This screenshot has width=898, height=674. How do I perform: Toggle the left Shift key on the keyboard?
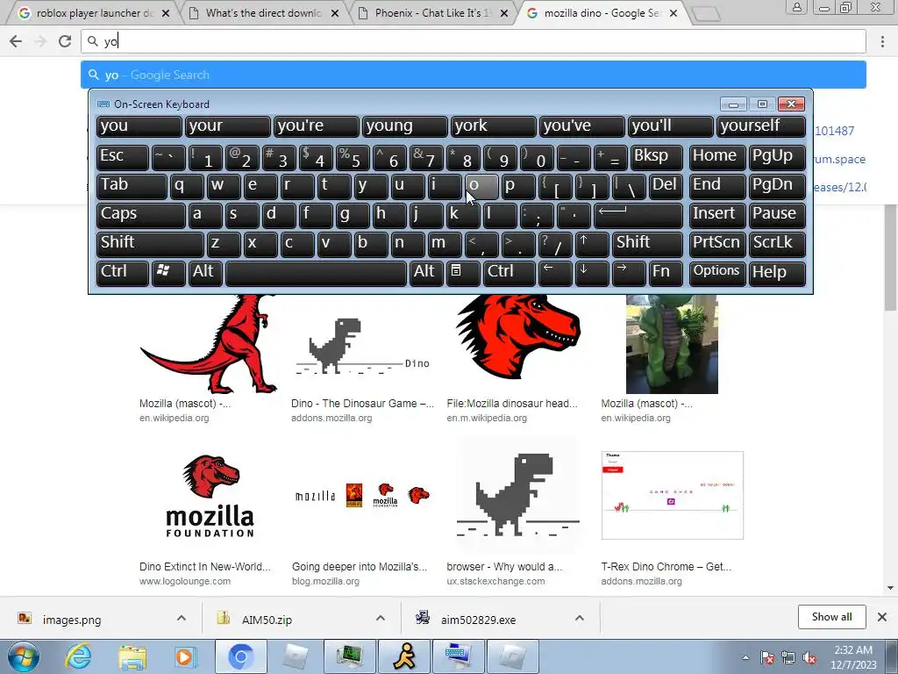pyautogui.click(x=150, y=244)
